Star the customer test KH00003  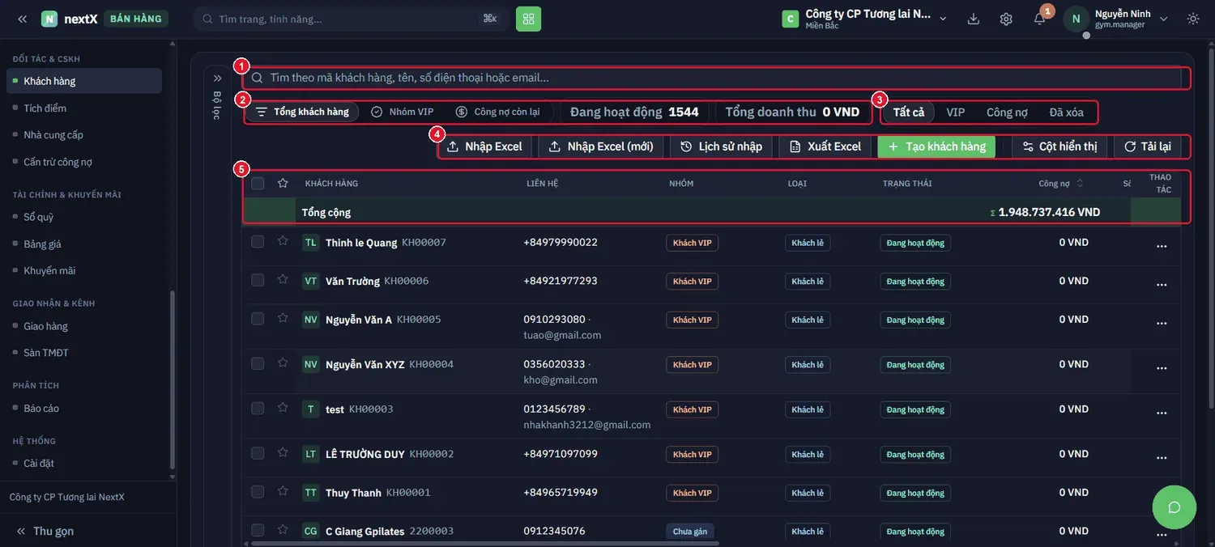(x=283, y=408)
